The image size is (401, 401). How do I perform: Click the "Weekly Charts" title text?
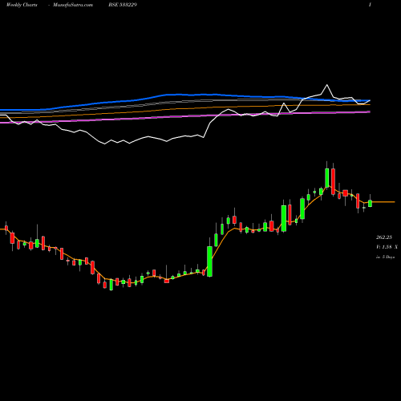pyautogui.click(x=22, y=5)
